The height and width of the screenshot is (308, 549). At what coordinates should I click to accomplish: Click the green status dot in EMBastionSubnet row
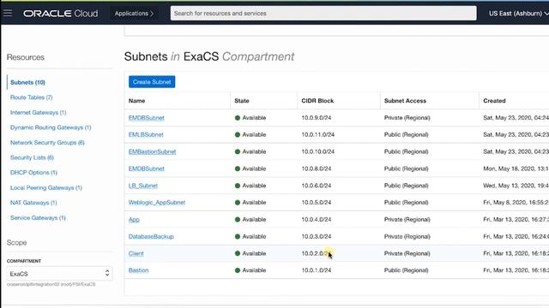(238, 152)
